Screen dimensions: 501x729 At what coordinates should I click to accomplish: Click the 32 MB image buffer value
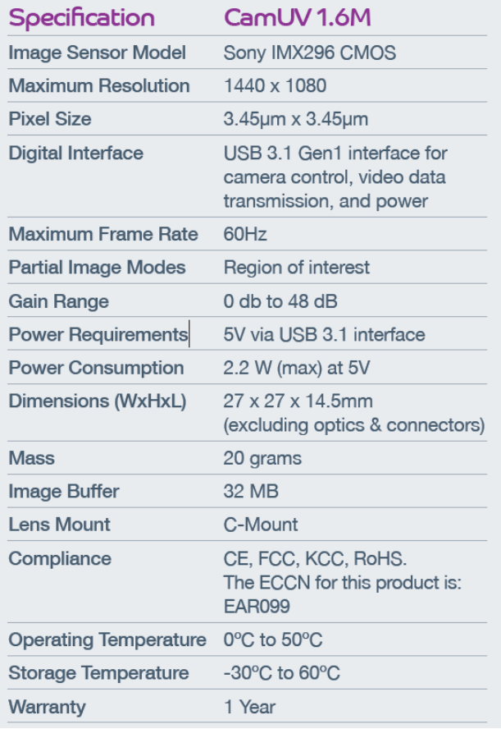point(251,491)
